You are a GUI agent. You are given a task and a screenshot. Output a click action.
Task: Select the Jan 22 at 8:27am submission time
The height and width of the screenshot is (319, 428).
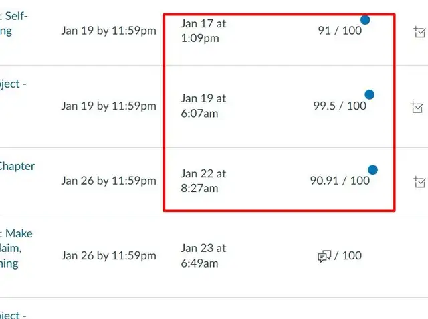[203, 181]
